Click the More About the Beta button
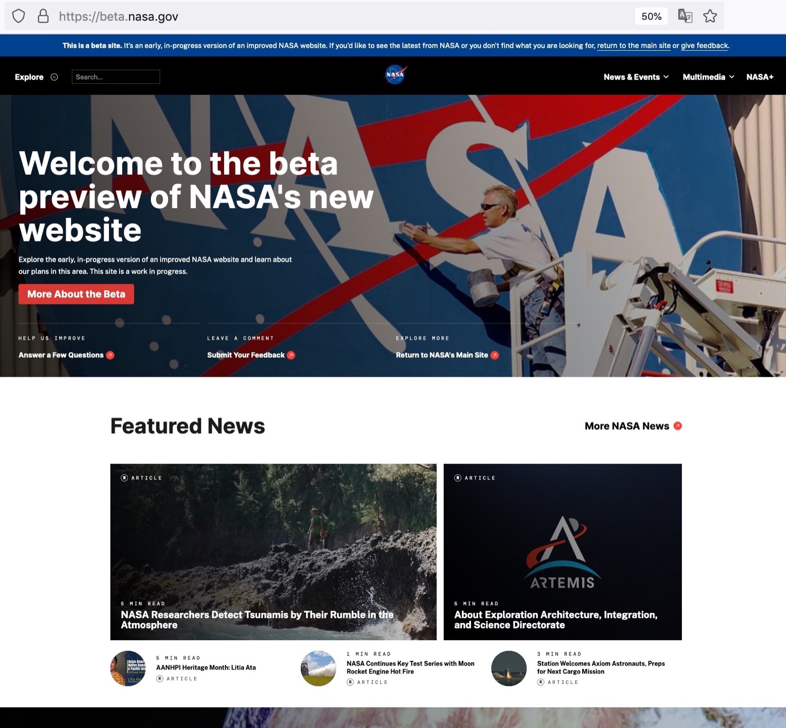 (76, 294)
